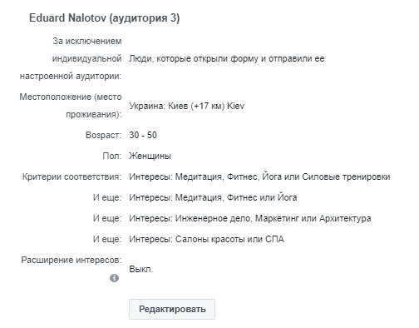Viewport: 419px width, 328px height.
Task: Click the excluded audience text about отправили форму
Action: pos(227,59)
